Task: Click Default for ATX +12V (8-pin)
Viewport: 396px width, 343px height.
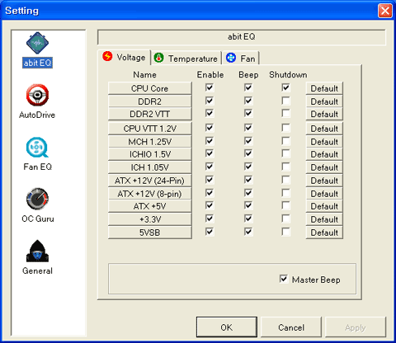Action: click(324, 194)
